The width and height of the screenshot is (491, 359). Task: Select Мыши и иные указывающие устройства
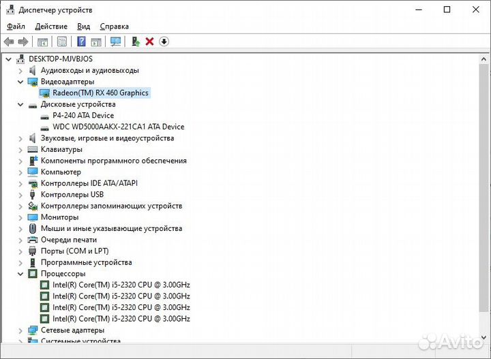(111, 228)
